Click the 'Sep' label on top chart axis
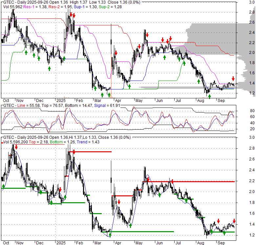Screen dimensions: 256x245 click(x=221, y=101)
